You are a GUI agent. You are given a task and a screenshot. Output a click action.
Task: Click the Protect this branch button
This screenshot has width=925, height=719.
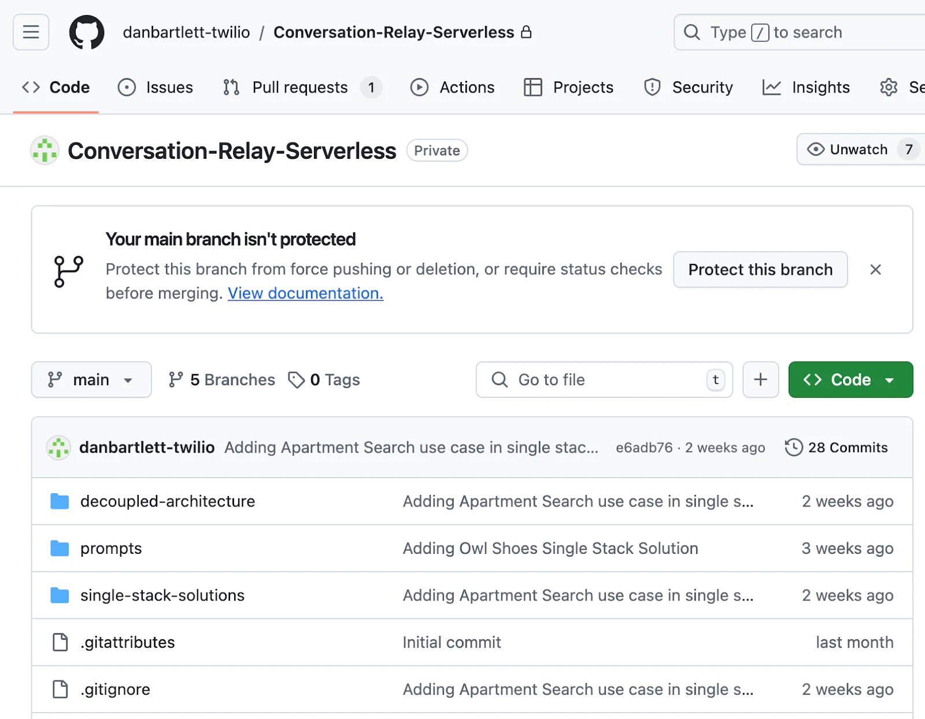pyautogui.click(x=760, y=270)
